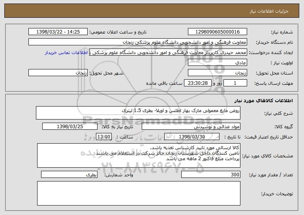Click the label شرح کلی نیاز
Image resolution: width=304 pixels, height=215 pixels.
click(x=279, y=113)
